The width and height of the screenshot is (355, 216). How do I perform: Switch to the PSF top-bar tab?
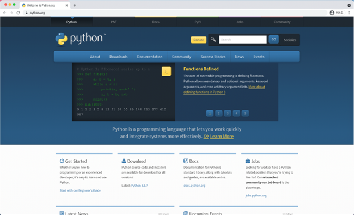(x=114, y=22)
